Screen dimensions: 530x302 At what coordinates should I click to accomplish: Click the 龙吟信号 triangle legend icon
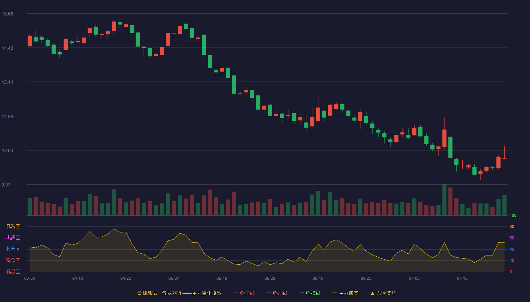[373, 293]
